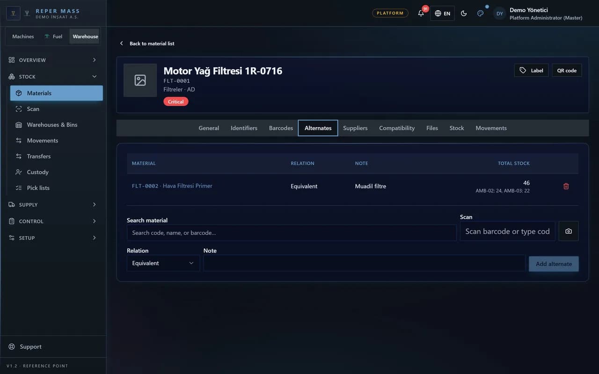Open the Relation dropdown
The width and height of the screenshot is (599, 374).
point(163,263)
